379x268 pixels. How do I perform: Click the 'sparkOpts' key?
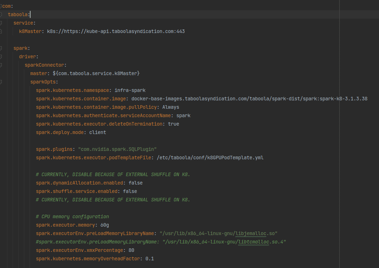[x=43, y=82]
